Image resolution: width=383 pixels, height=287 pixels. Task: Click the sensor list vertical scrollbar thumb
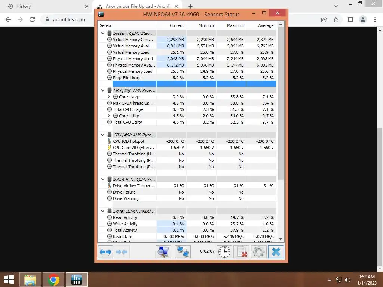(281, 103)
